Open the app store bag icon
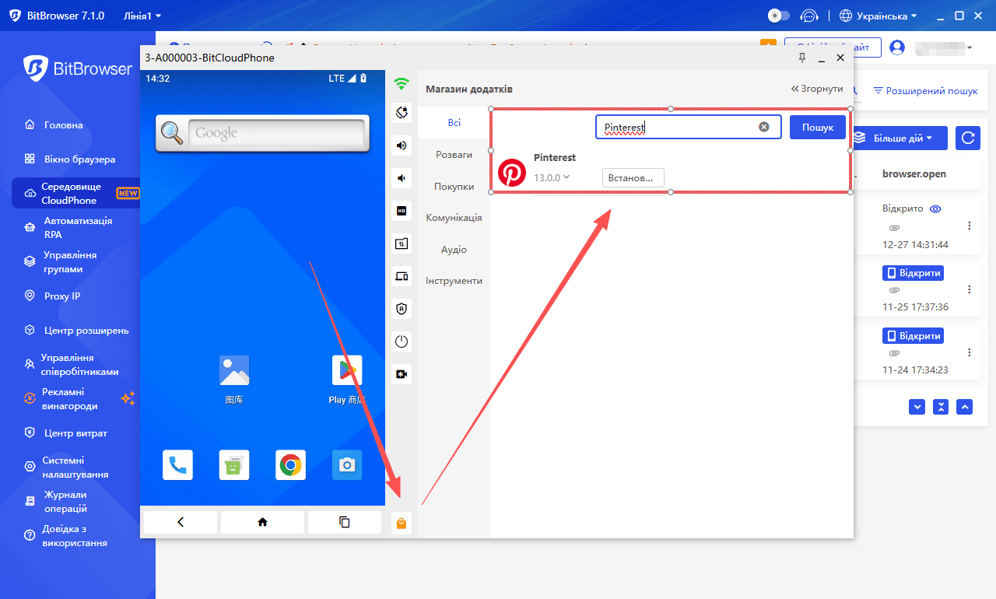The width and height of the screenshot is (996, 599). [x=402, y=524]
